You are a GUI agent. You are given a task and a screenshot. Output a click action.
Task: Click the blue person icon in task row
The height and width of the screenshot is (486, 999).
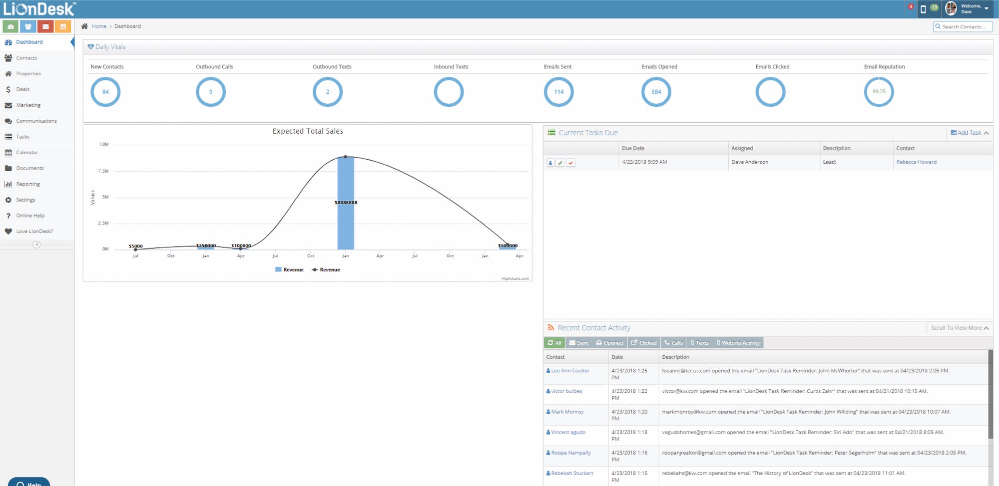click(550, 163)
